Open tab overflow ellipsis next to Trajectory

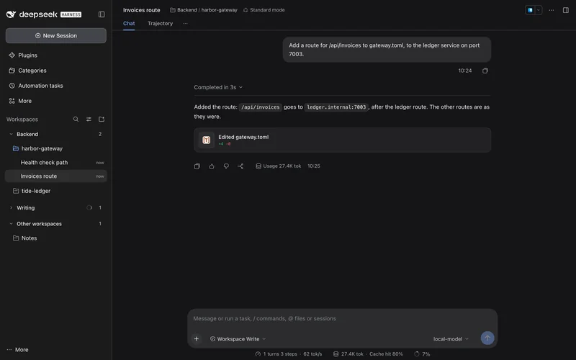click(x=185, y=24)
